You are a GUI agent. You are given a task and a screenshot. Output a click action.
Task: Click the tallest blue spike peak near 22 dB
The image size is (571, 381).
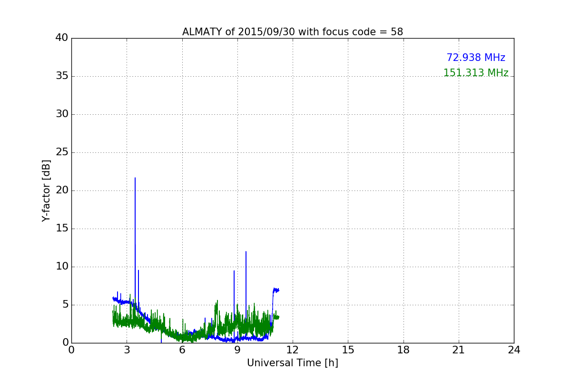135,179
